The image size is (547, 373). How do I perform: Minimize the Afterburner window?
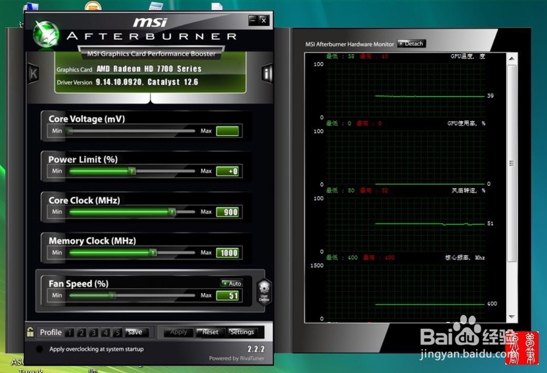(x=253, y=20)
